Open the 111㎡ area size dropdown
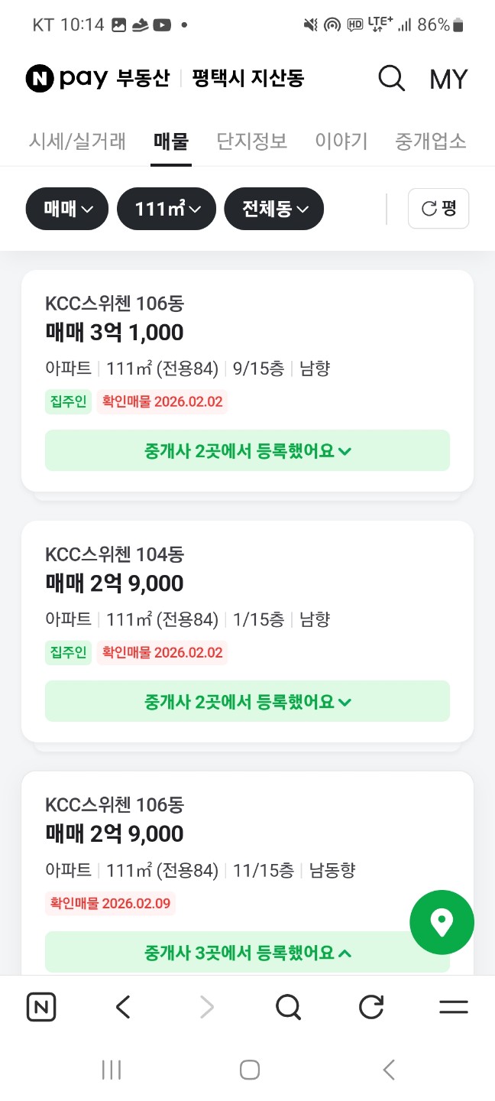 167,209
